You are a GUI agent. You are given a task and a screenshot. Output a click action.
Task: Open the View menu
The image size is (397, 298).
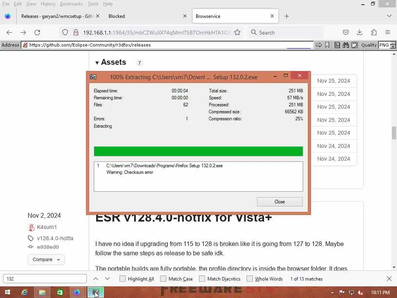pyautogui.click(x=31, y=4)
